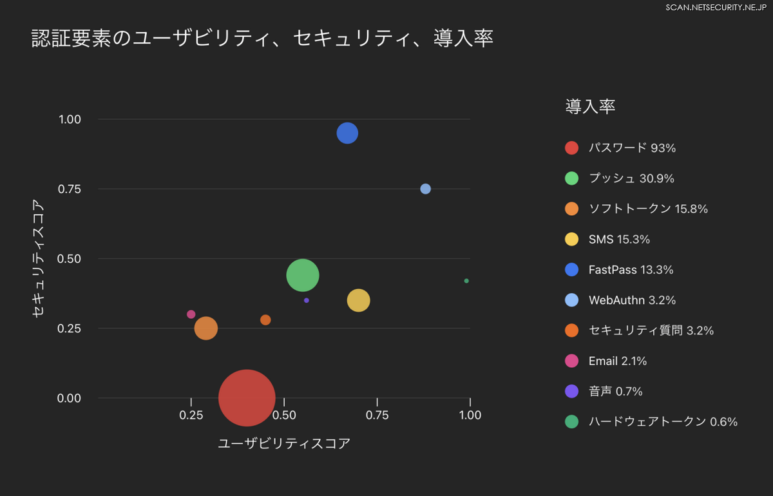Select the pink Email bubble in chart
773x496 pixels.
point(191,314)
